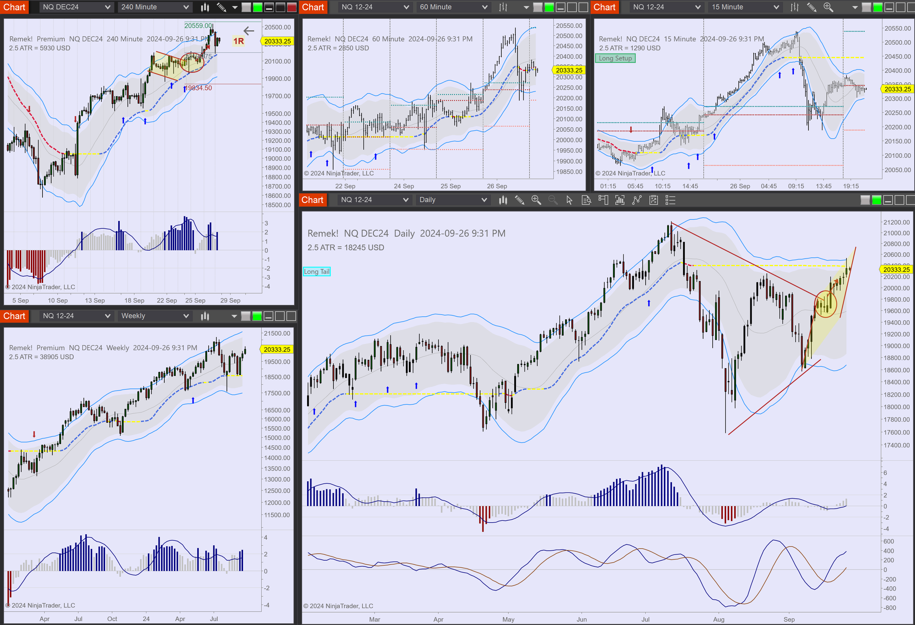Click Zoom In magnifier on 15 Minute chart

click(x=828, y=7)
